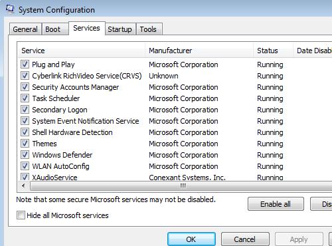Click the horizontal scrollbar thumb
Screen dimensions: 332x246
click(181, 186)
